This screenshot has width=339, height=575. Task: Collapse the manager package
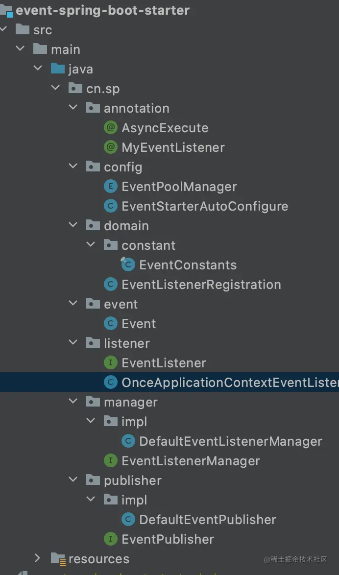(x=73, y=402)
